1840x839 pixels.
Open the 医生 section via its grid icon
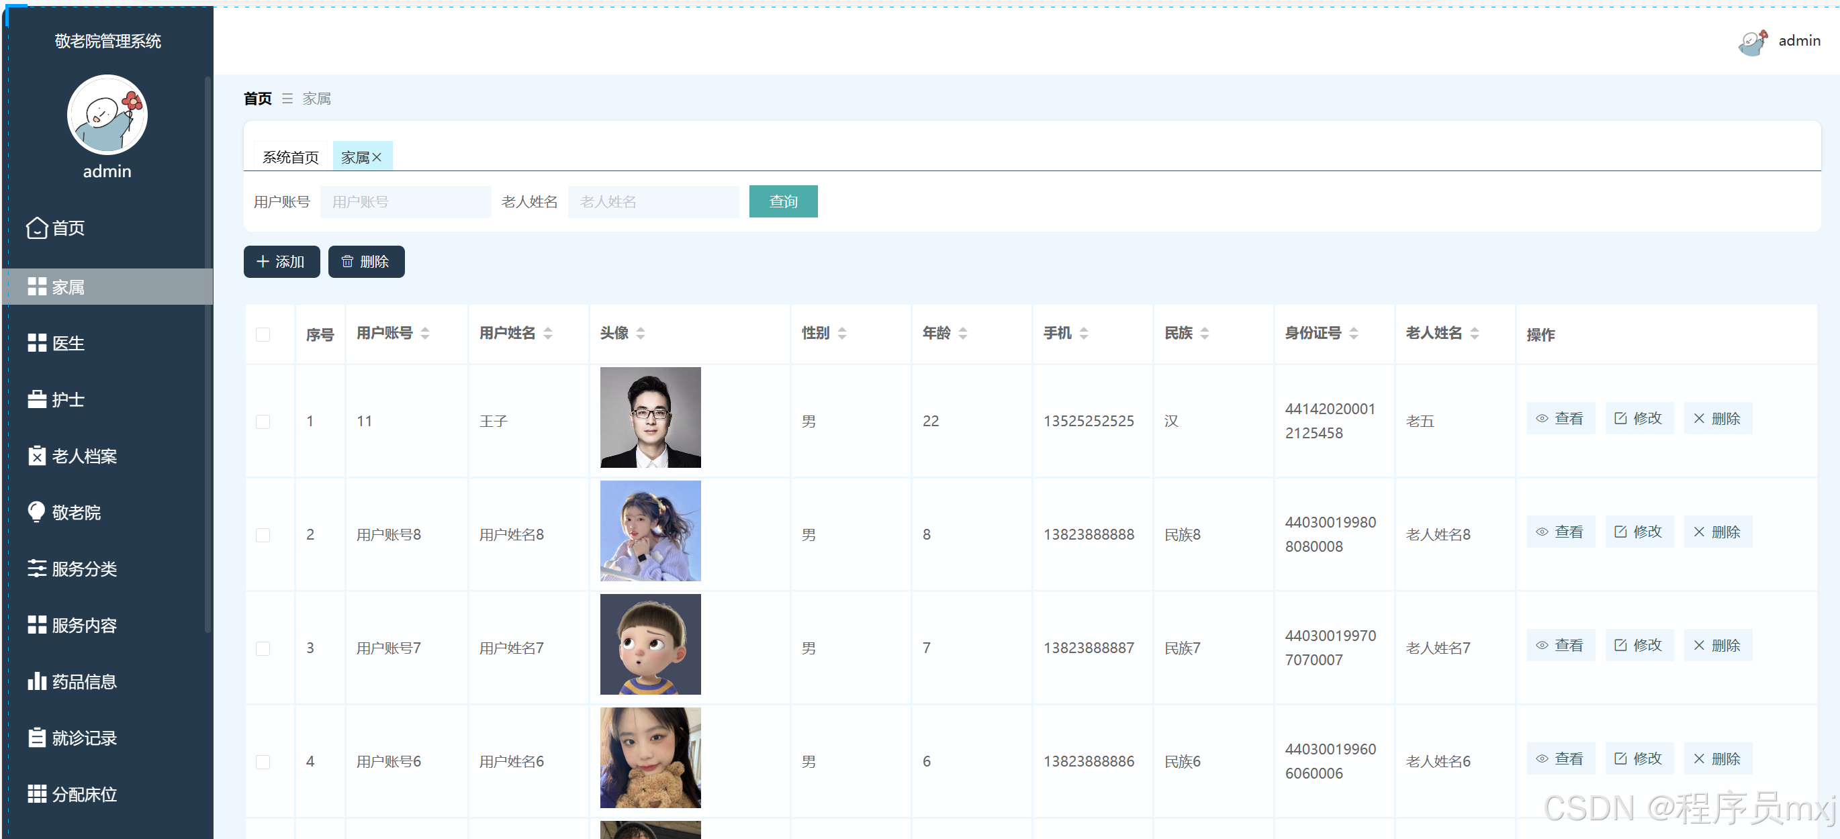tap(36, 344)
